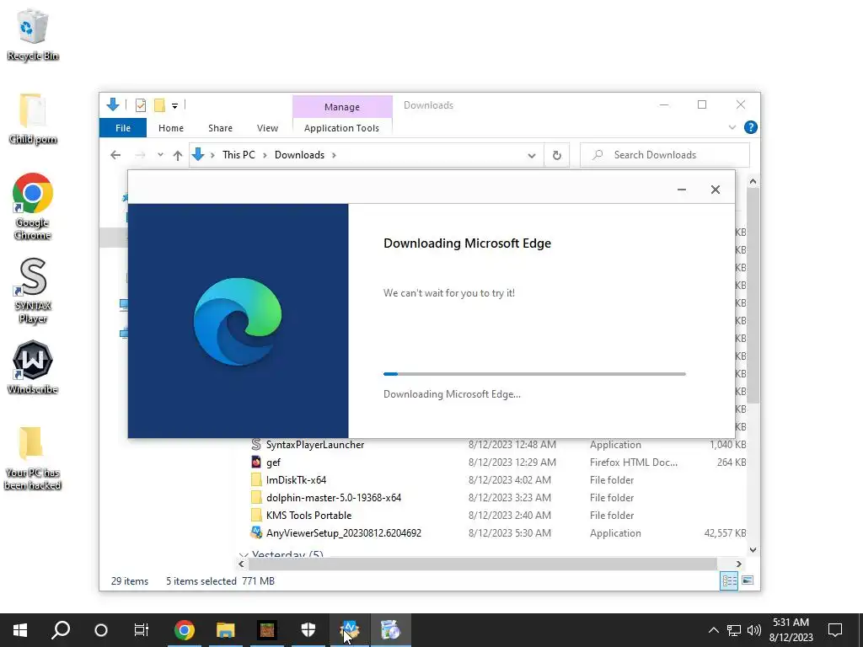This screenshot has height=647, width=863.
Task: Click the 'Firefox HTML Doc...' type cell
Action: pos(634,463)
